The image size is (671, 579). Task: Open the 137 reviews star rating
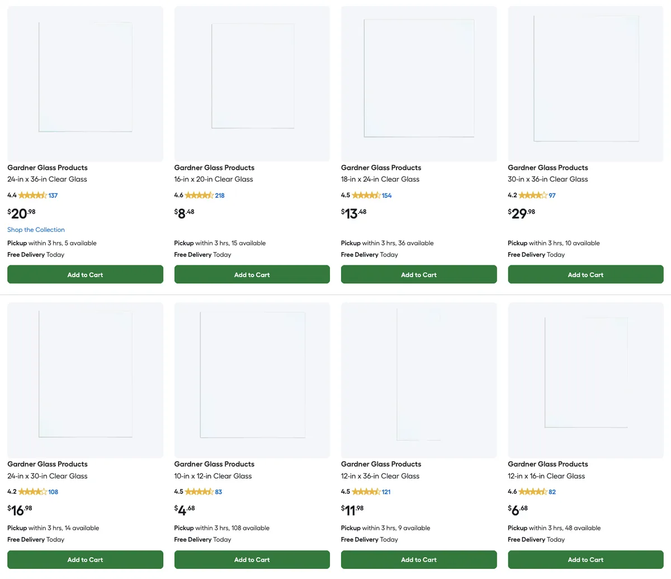coord(32,196)
